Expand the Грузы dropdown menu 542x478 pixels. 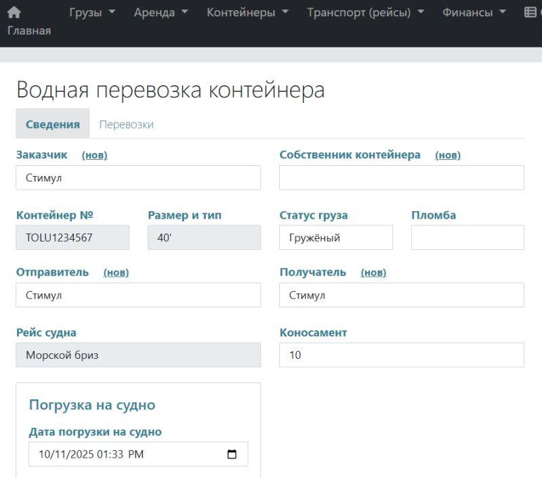(92, 12)
